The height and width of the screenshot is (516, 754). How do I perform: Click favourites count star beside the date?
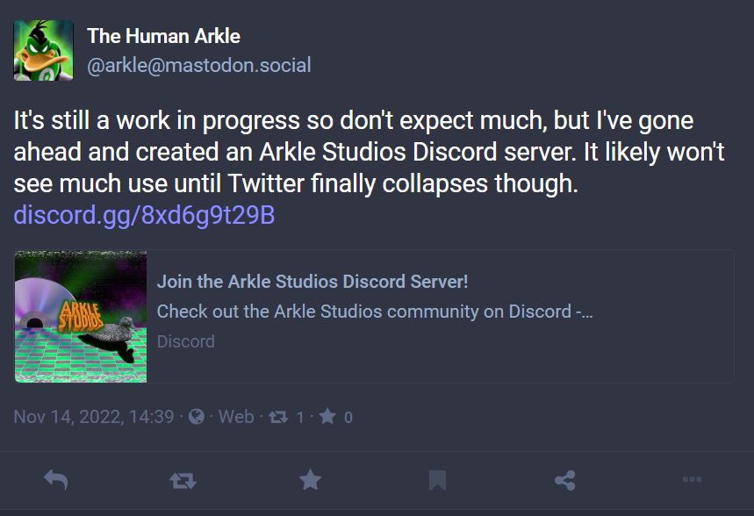(x=327, y=417)
